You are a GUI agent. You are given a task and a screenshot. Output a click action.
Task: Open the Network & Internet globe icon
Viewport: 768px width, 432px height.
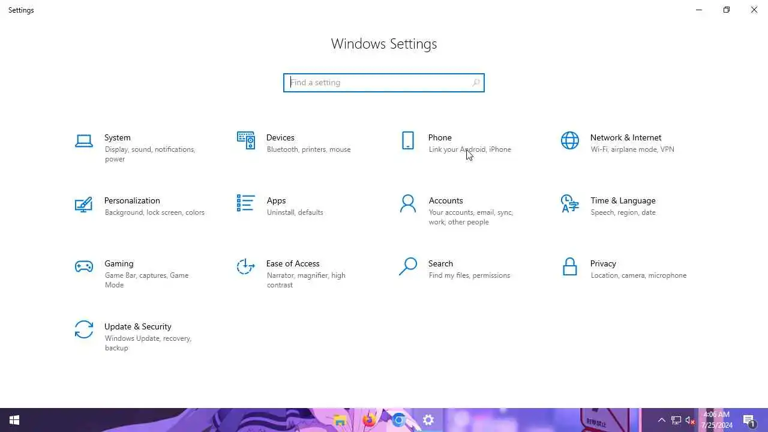[x=570, y=140]
